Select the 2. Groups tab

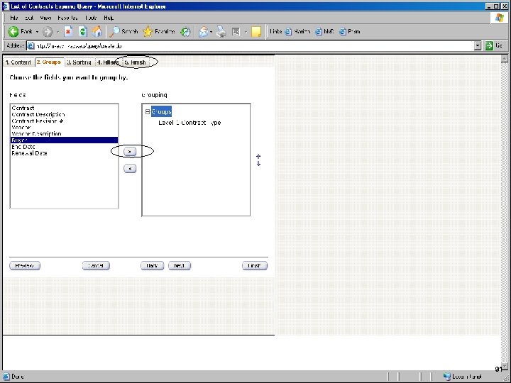point(49,62)
